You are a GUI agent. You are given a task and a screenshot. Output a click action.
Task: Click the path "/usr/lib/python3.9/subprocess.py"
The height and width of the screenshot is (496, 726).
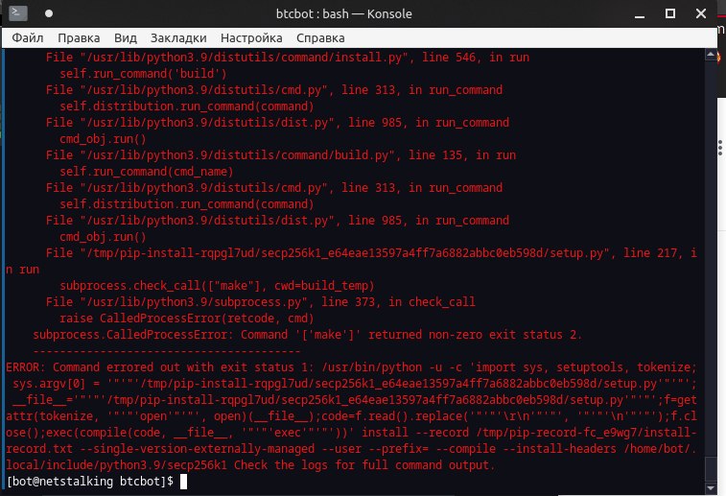click(x=195, y=302)
